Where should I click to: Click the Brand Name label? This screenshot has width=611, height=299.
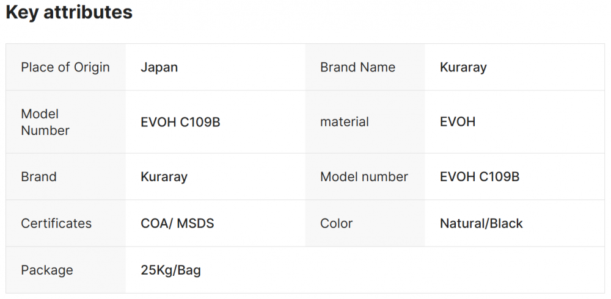point(357,67)
